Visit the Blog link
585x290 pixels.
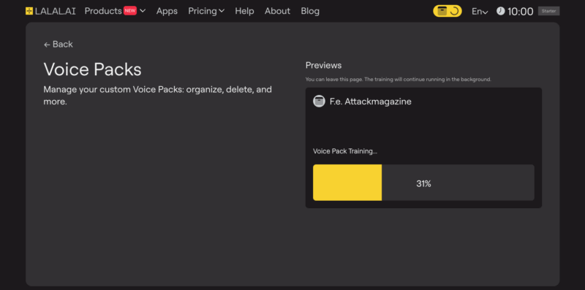310,11
